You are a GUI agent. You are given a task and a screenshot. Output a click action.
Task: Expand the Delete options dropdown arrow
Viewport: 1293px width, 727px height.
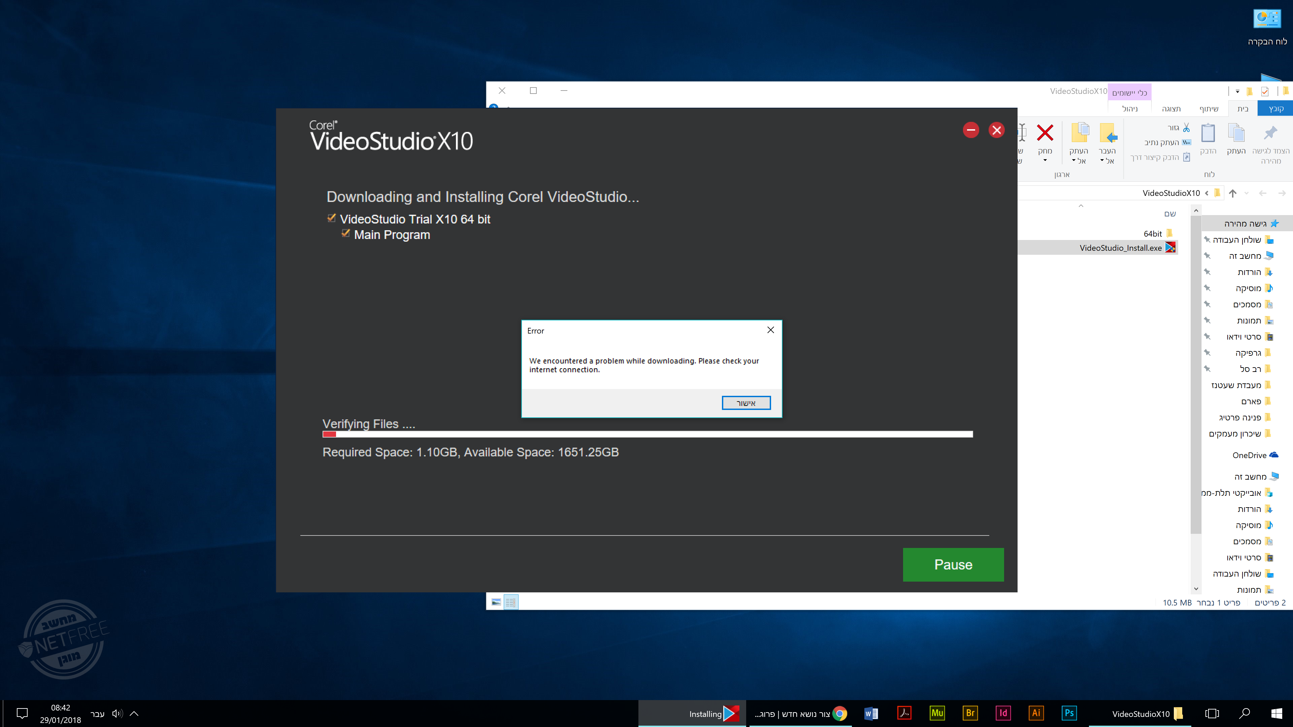click(x=1045, y=161)
